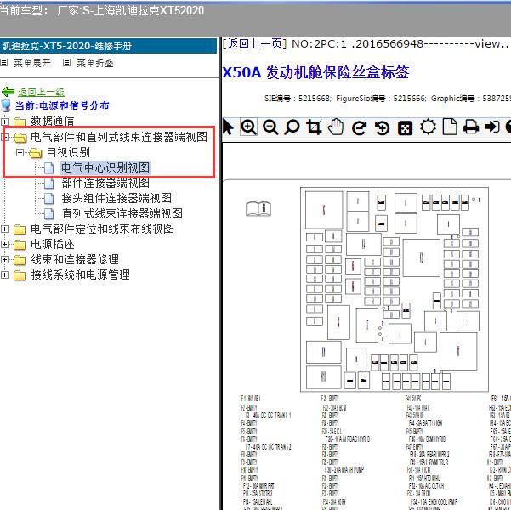Open 部件连接器端视图 page
The image size is (511, 510).
coord(105,183)
